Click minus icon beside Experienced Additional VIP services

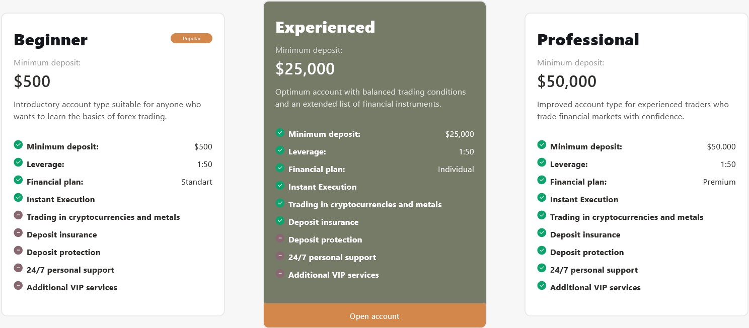point(280,273)
